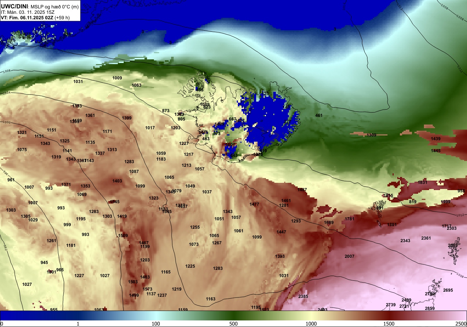Click the map value "1293"
The height and width of the screenshot is (327, 467).
[296, 221]
